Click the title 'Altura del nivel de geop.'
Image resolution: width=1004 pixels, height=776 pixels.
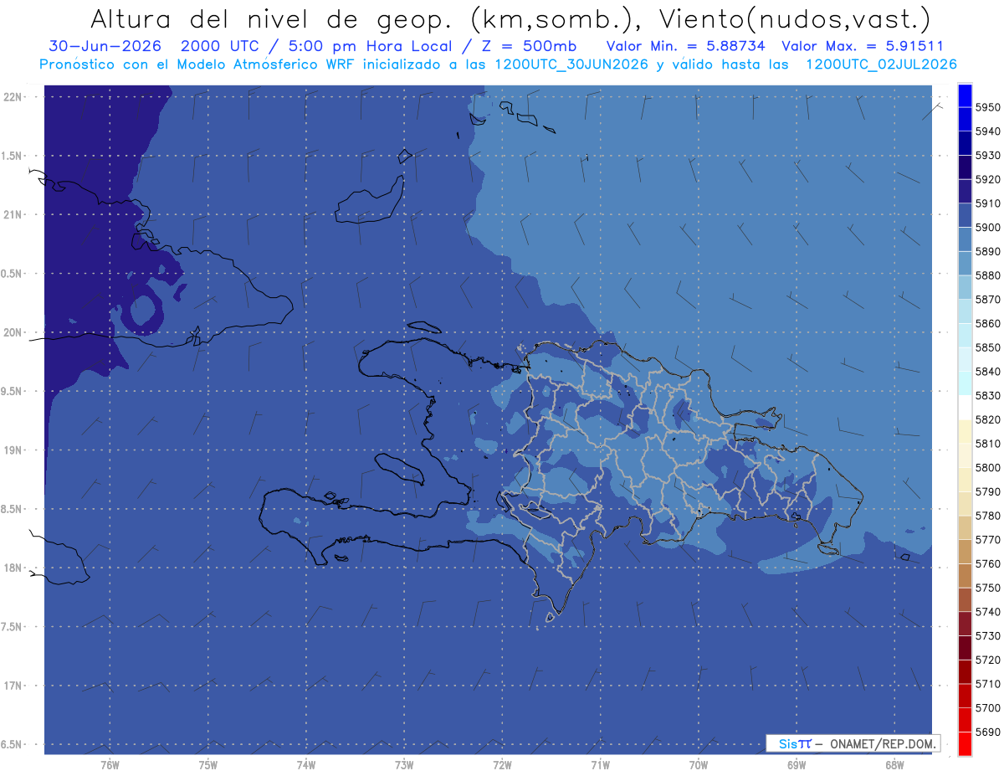[270, 18]
